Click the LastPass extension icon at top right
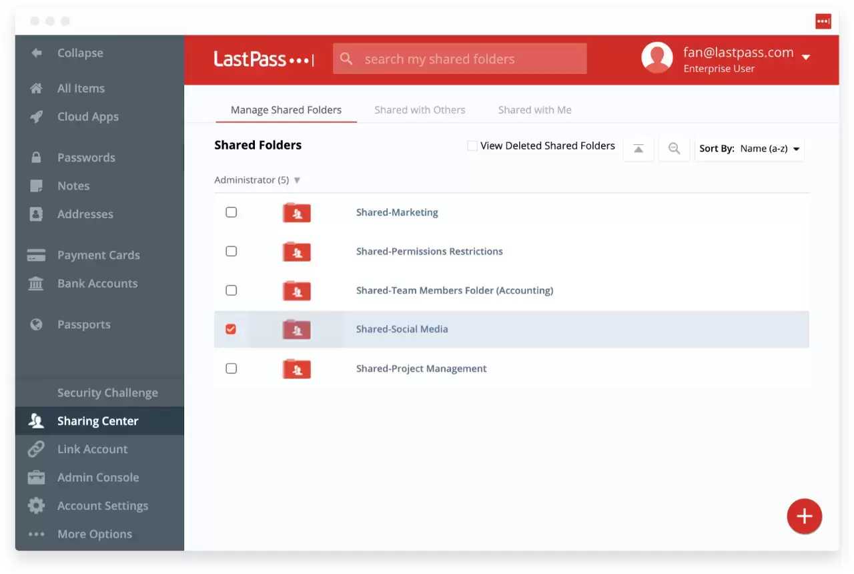This screenshot has height=574, width=854. (823, 21)
